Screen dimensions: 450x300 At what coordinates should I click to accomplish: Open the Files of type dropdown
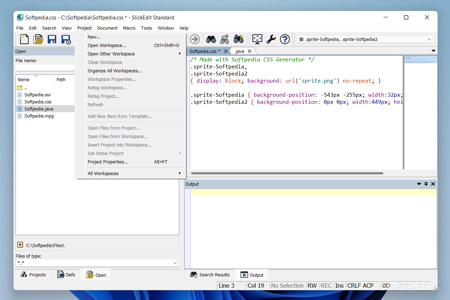click(x=175, y=263)
